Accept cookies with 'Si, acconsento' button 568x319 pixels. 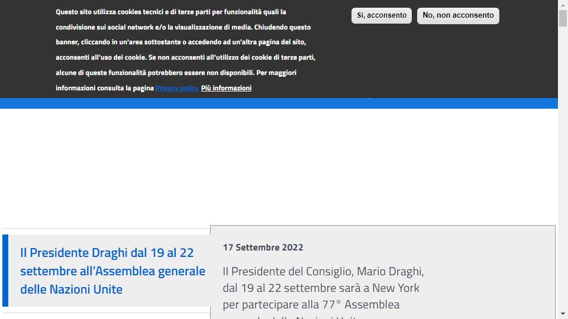[381, 15]
